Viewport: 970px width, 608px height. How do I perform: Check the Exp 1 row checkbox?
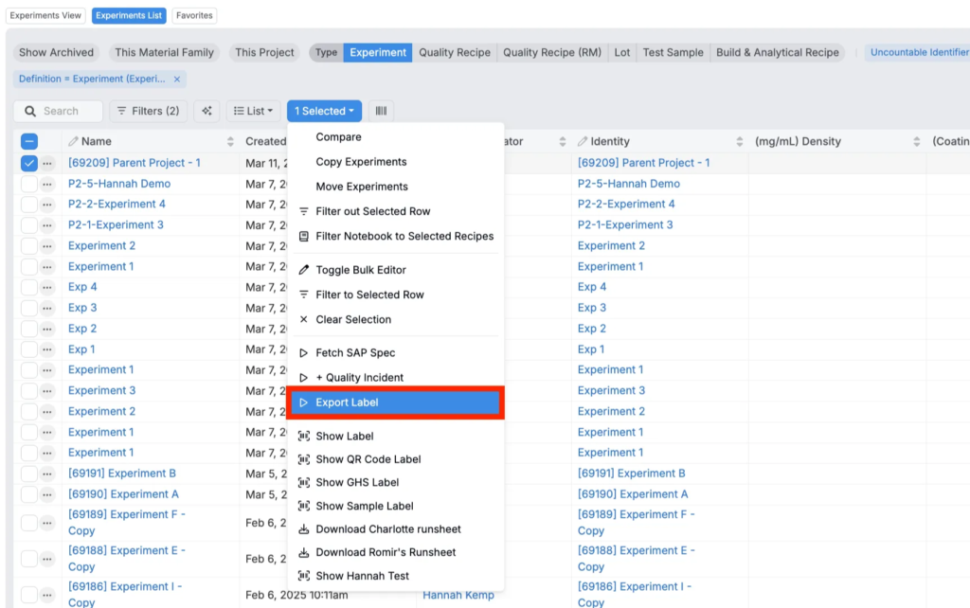pos(29,349)
